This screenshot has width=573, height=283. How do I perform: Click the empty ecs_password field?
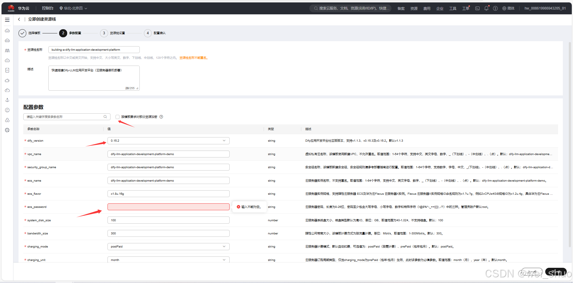[168, 207]
